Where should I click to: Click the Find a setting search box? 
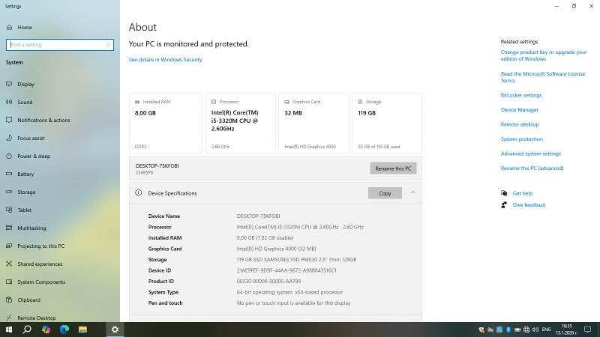click(60, 45)
